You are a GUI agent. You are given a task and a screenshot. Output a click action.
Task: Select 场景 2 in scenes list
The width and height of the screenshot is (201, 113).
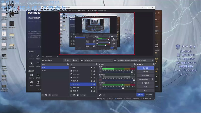(x=55, y=71)
